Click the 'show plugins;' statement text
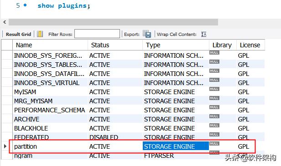This screenshot has height=166, width=281. [x=64, y=6]
